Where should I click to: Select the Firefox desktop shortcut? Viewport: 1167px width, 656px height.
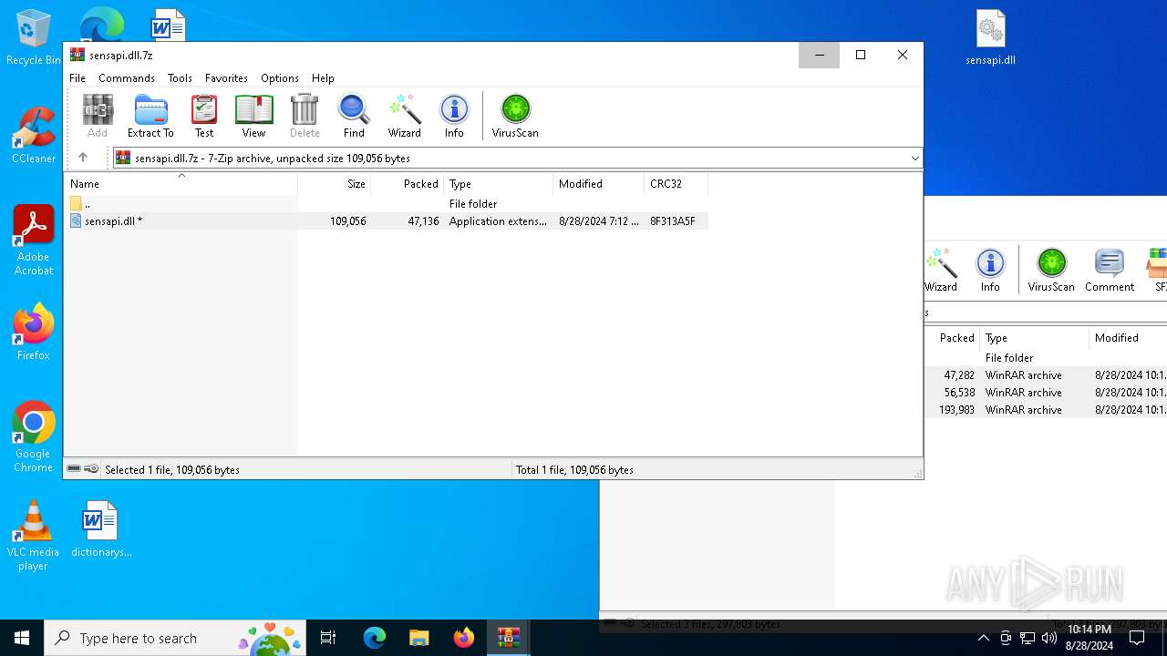pos(34,333)
